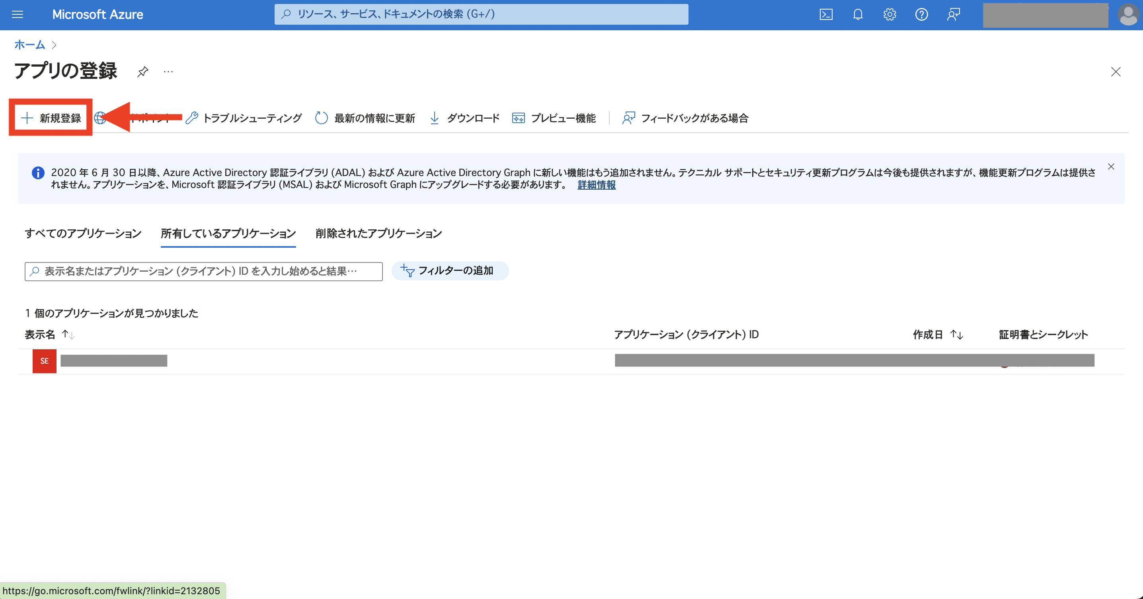
Task: Open the 詳細情報 link in the banner
Action: [x=596, y=185]
